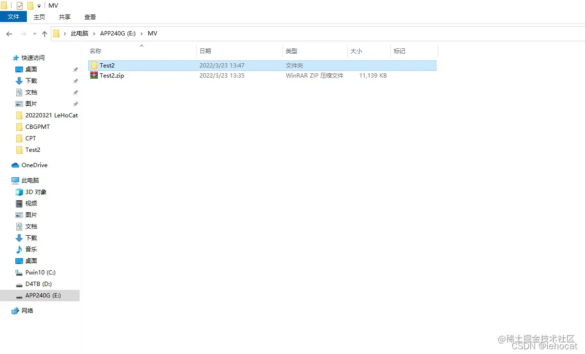Image resolution: width=585 pixels, height=354 pixels.
Task: Open the recent locations dropdown arrow
Action: click(x=35, y=34)
